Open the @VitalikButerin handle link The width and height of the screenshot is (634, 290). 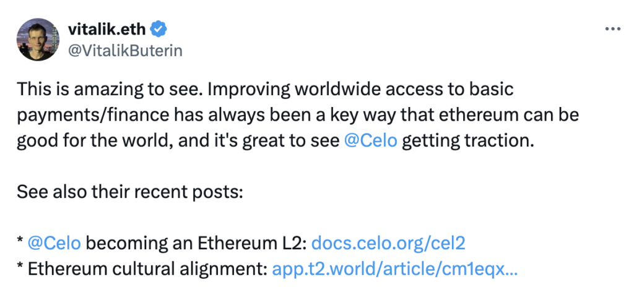coord(125,51)
